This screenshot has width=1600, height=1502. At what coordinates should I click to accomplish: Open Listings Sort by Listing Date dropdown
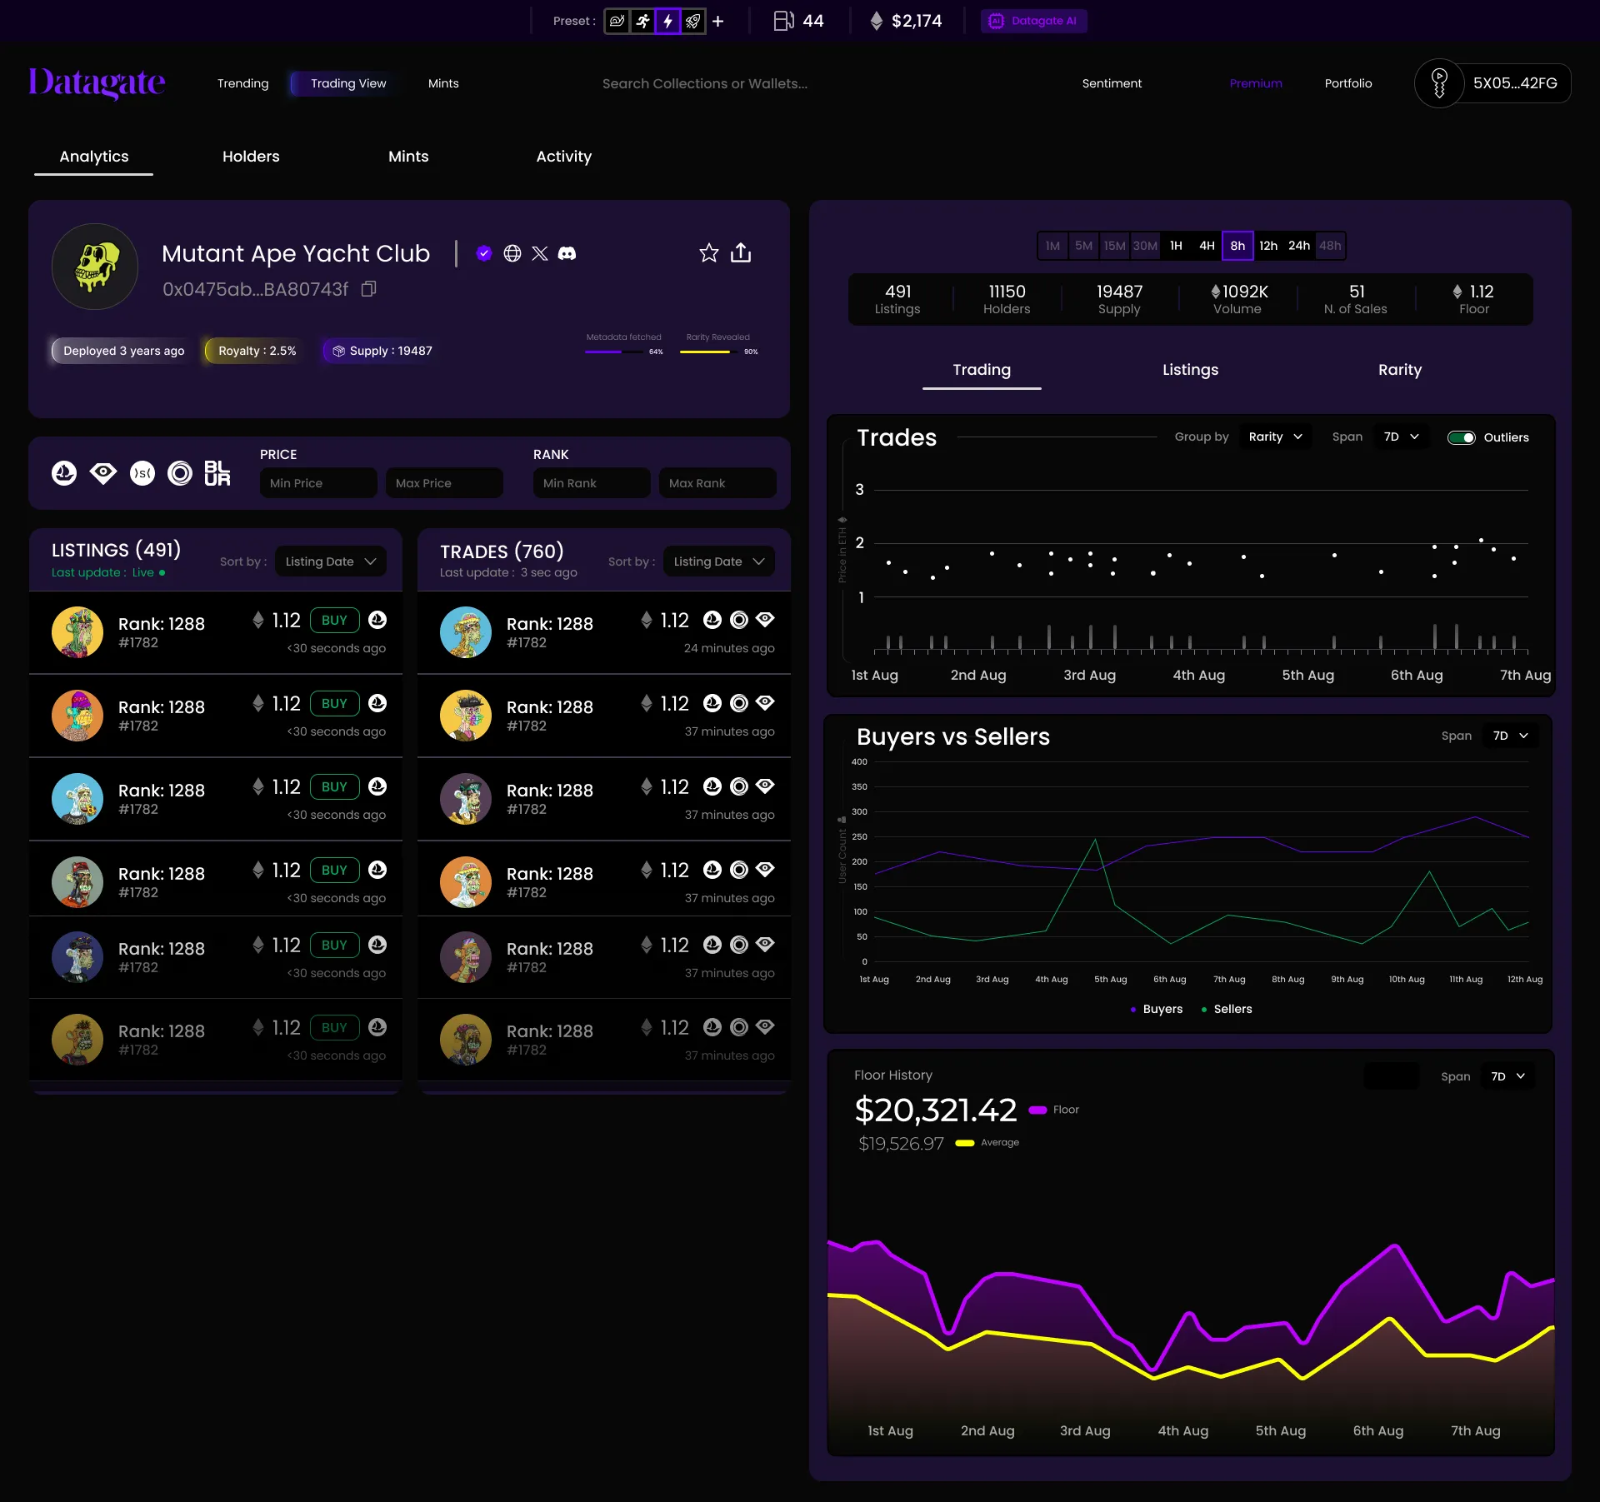click(x=331, y=561)
